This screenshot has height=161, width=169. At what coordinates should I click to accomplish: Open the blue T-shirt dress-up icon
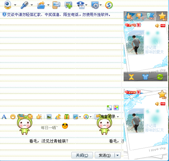pos(146,77)
